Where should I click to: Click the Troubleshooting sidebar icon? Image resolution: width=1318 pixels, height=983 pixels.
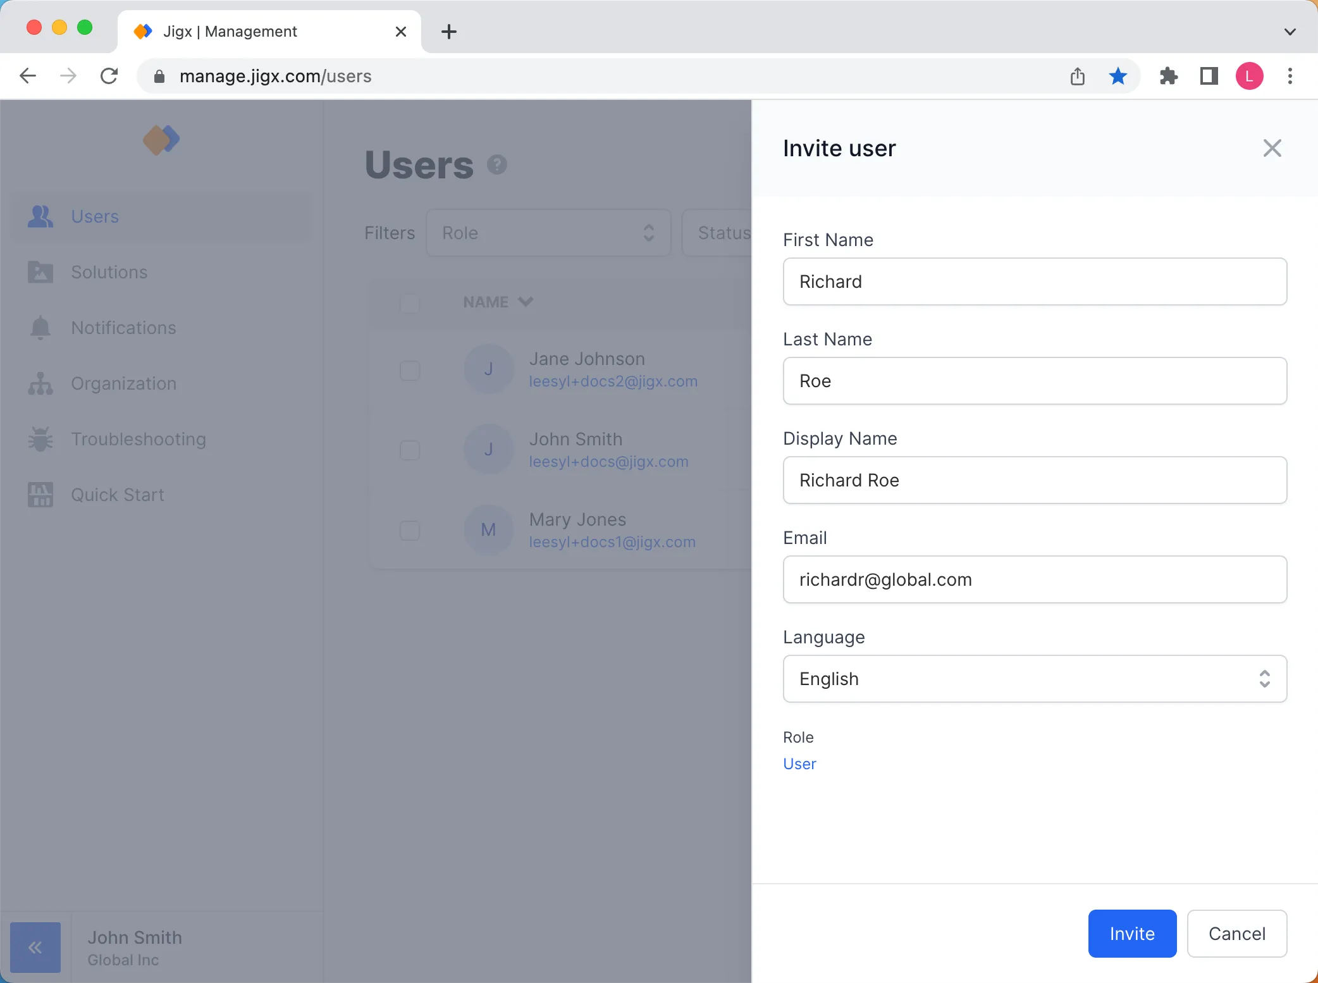39,439
